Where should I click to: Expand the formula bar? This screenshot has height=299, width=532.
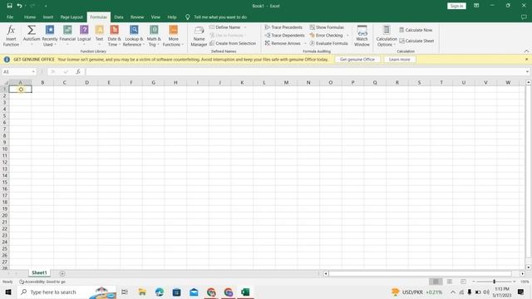[527, 72]
